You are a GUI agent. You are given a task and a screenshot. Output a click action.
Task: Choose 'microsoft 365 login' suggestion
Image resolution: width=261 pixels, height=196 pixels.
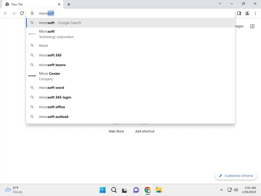click(130, 97)
